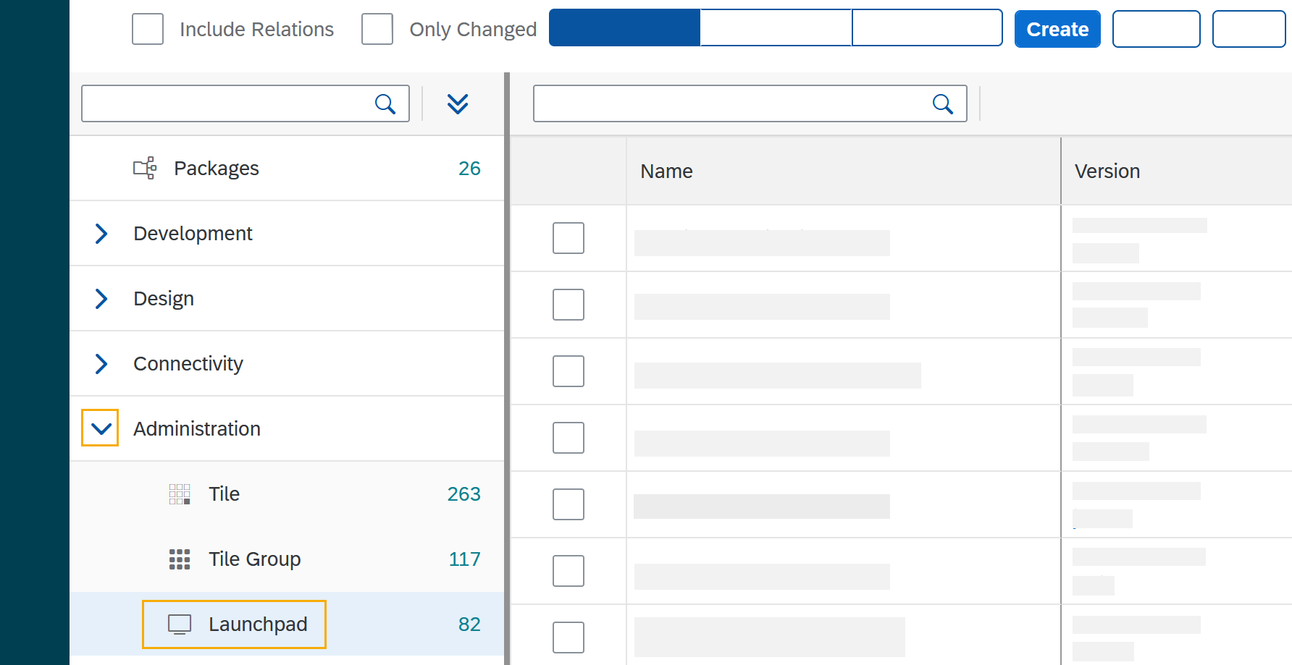Click the Administration label

point(197,429)
